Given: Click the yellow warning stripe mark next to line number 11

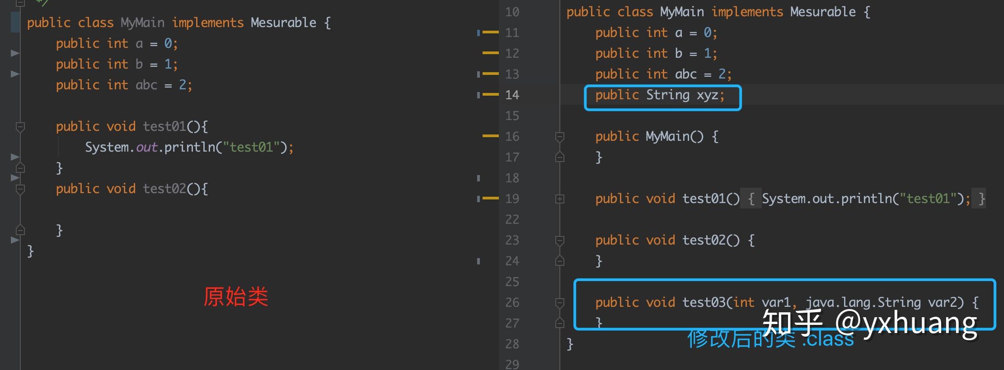Looking at the screenshot, I should click(491, 32).
